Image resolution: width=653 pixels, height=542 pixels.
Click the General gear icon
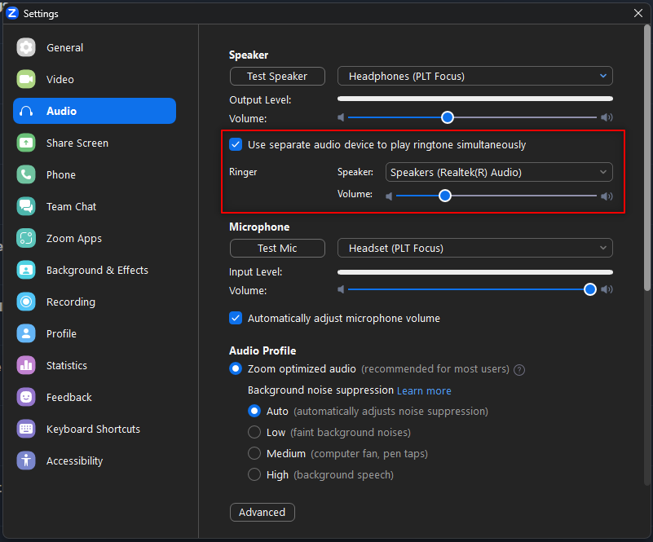click(x=26, y=47)
